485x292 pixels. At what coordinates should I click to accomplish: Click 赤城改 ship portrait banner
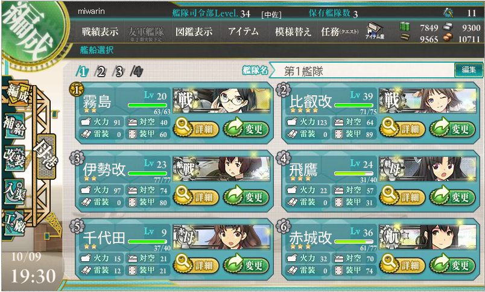click(x=428, y=236)
